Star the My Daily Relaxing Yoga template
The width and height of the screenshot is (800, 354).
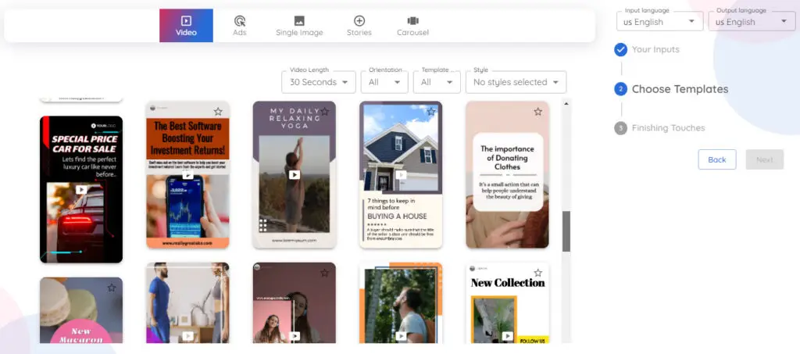click(324, 111)
